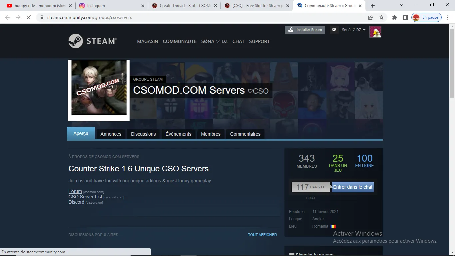Close the Instagram tab

(143, 6)
